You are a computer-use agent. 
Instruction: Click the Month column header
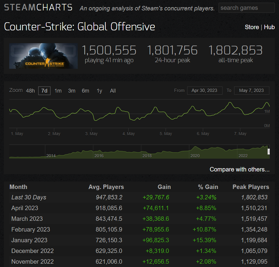click(18, 187)
